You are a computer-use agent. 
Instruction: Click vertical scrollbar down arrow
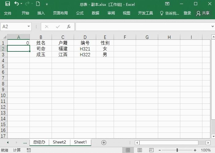[213, 136]
